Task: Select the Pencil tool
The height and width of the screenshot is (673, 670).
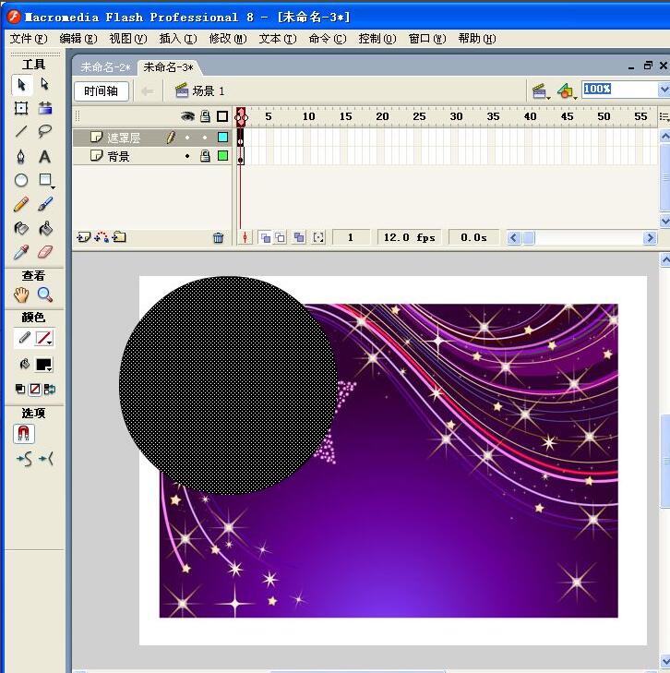Action: pyautogui.click(x=21, y=204)
